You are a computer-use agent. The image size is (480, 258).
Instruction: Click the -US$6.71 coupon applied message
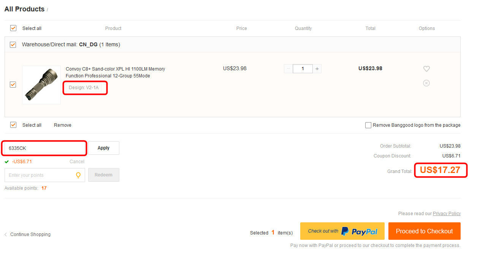point(22,162)
